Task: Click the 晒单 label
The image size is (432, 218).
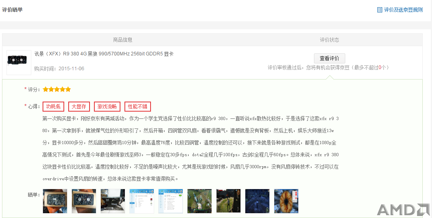Action: coord(34,195)
